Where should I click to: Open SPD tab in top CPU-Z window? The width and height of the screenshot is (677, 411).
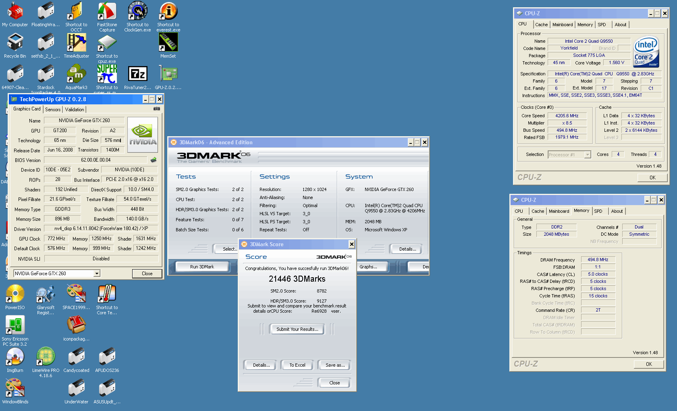(602, 25)
